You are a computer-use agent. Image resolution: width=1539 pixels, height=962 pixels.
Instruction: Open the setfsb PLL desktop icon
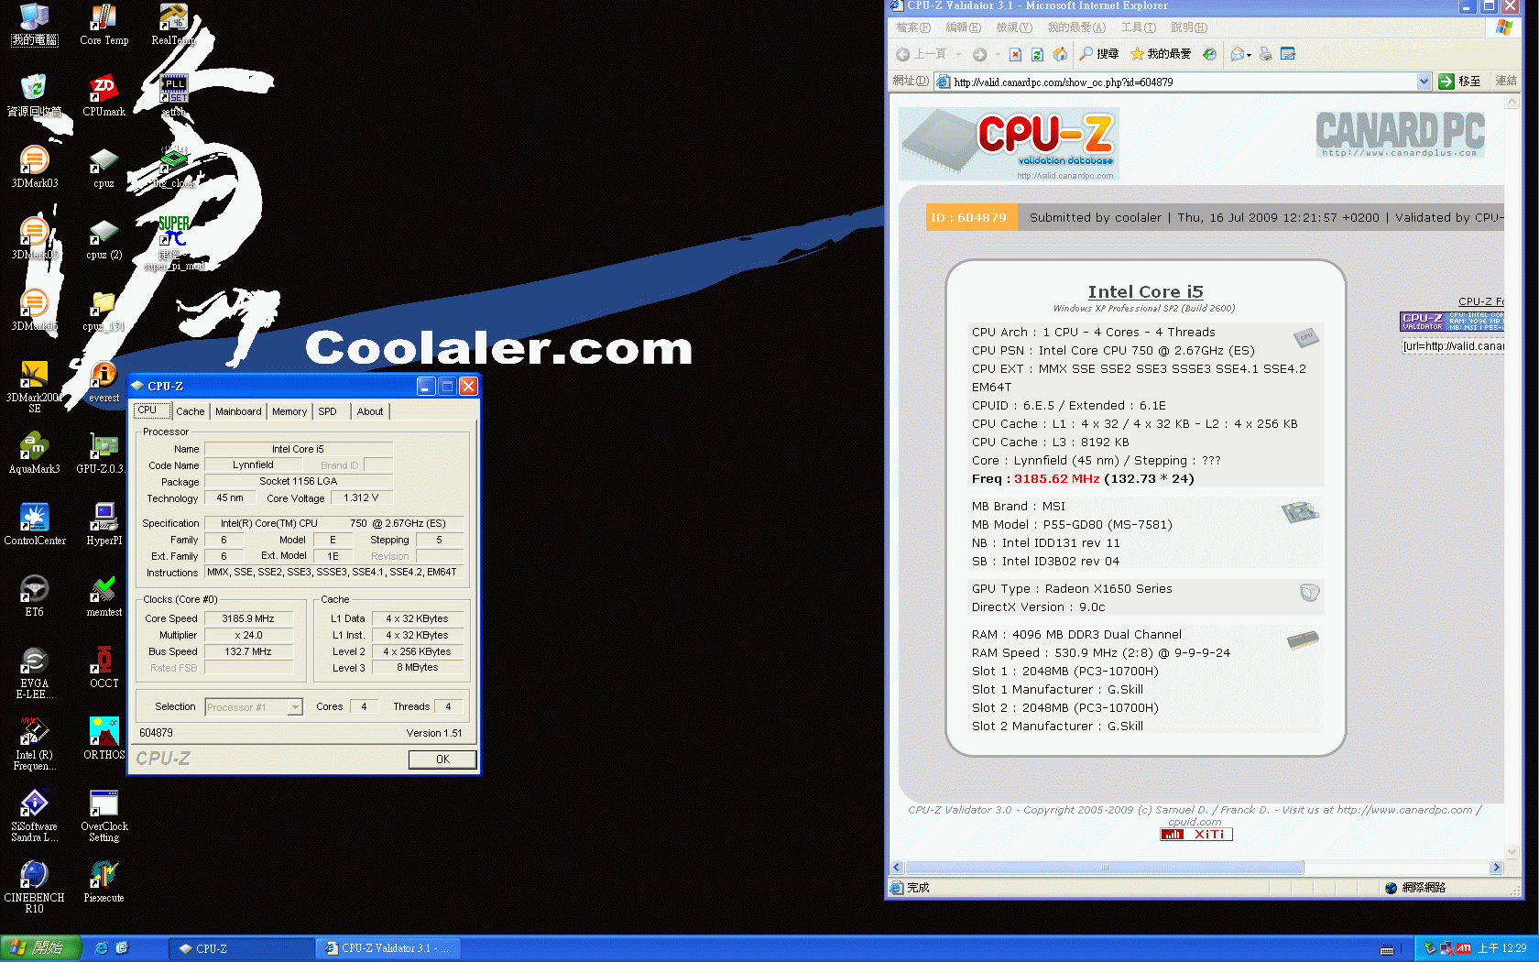click(173, 96)
